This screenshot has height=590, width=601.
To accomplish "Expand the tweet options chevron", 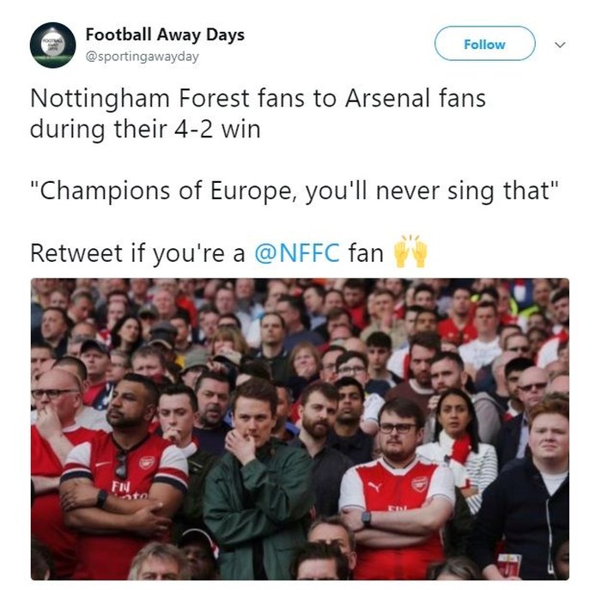I will (561, 44).
